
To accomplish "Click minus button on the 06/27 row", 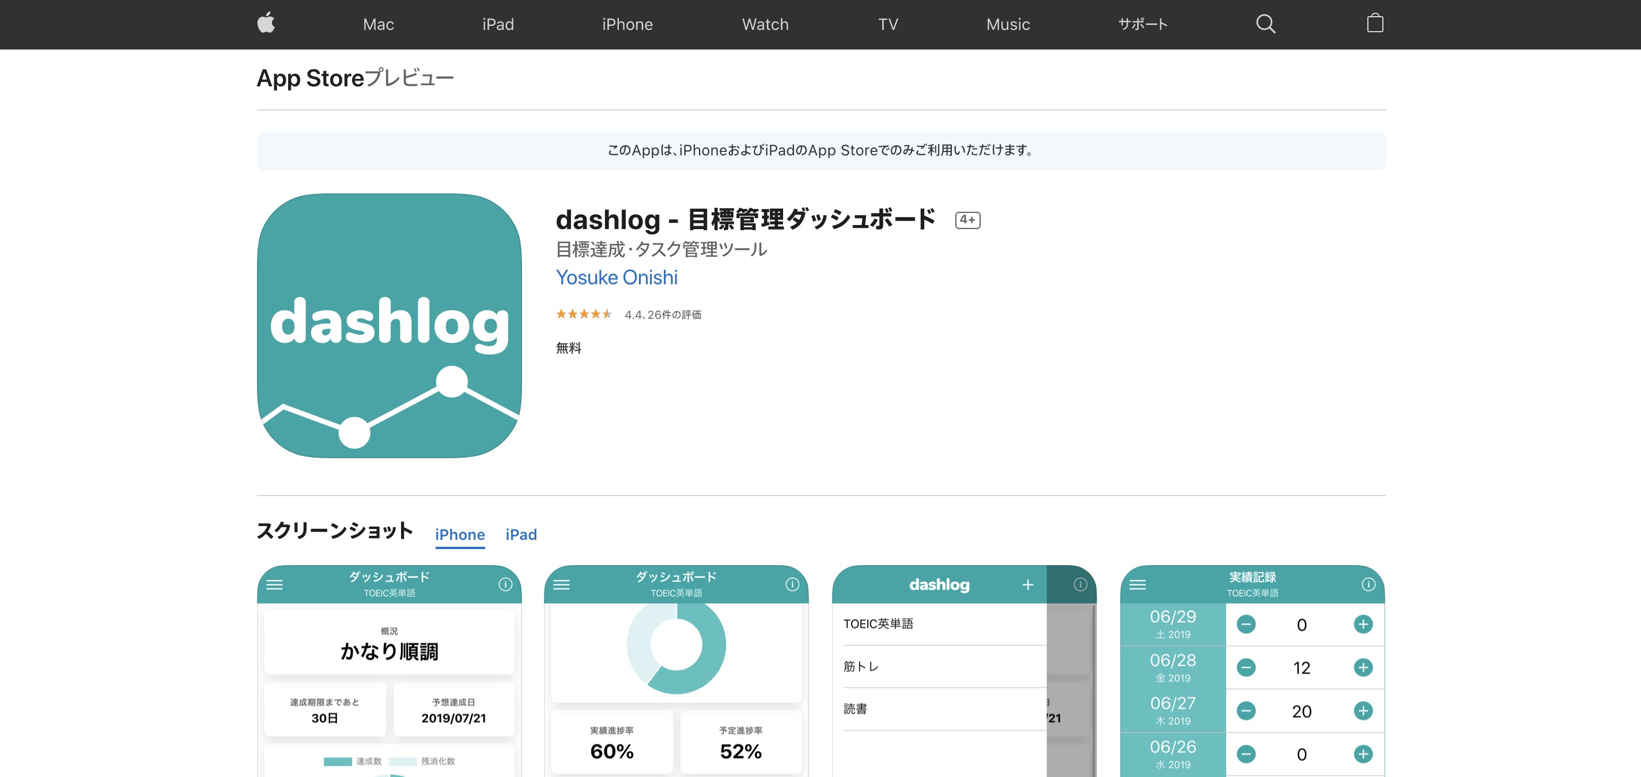I will [x=1245, y=711].
